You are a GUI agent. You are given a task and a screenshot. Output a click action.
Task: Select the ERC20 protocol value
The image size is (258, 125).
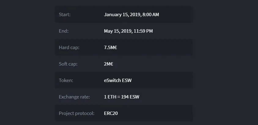pyautogui.click(x=111, y=113)
